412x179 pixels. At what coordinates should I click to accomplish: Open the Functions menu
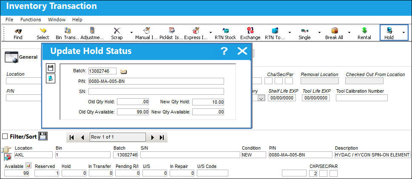tap(31, 20)
